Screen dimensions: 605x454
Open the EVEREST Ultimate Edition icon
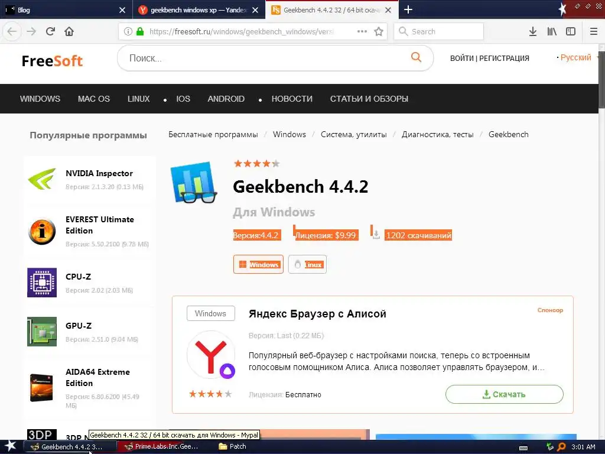[42, 231]
